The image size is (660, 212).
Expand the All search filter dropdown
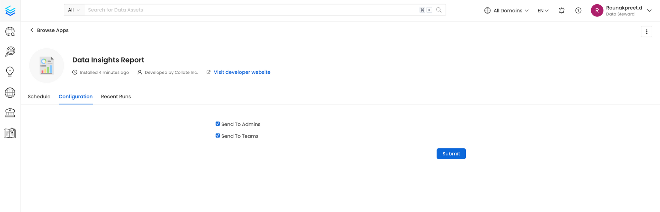74,10
